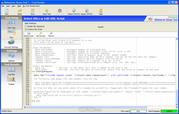Click the Panel4 label
Viewport: 179px width, 114px height.
point(101,27)
